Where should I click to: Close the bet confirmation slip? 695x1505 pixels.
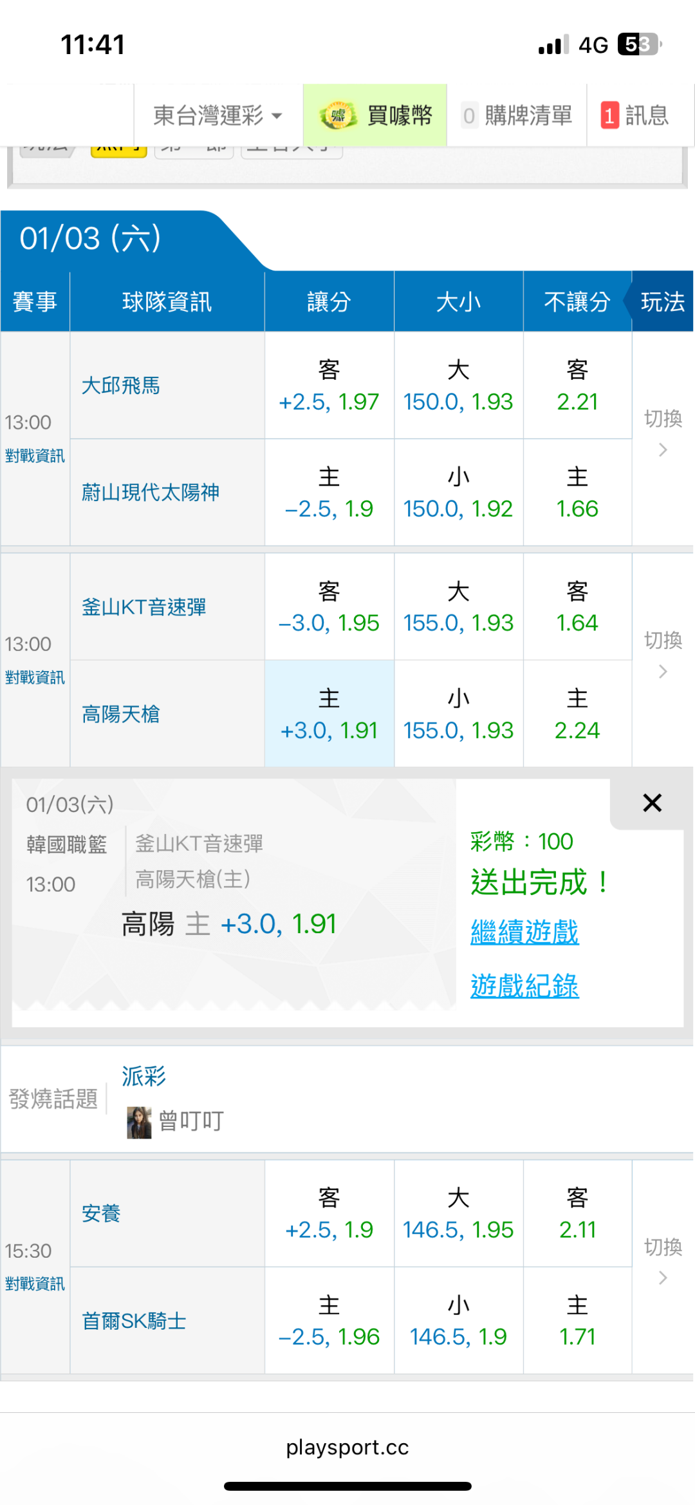click(652, 803)
